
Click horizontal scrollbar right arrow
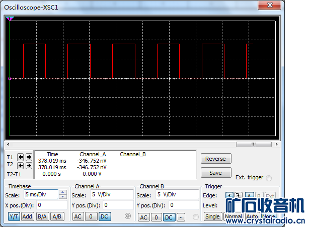click(x=276, y=144)
